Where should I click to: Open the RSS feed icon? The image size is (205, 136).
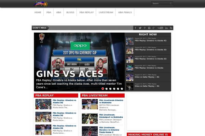click(x=171, y=28)
